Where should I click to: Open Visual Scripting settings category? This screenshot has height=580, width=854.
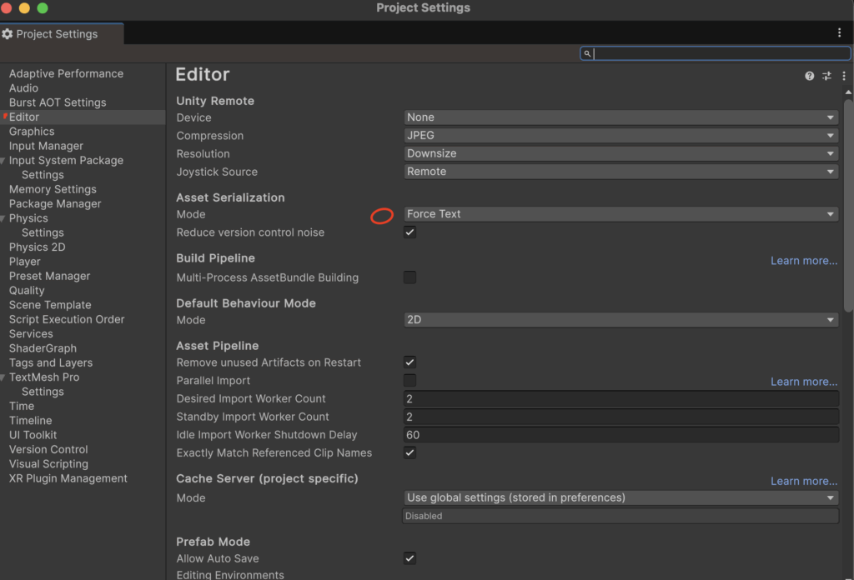click(48, 464)
